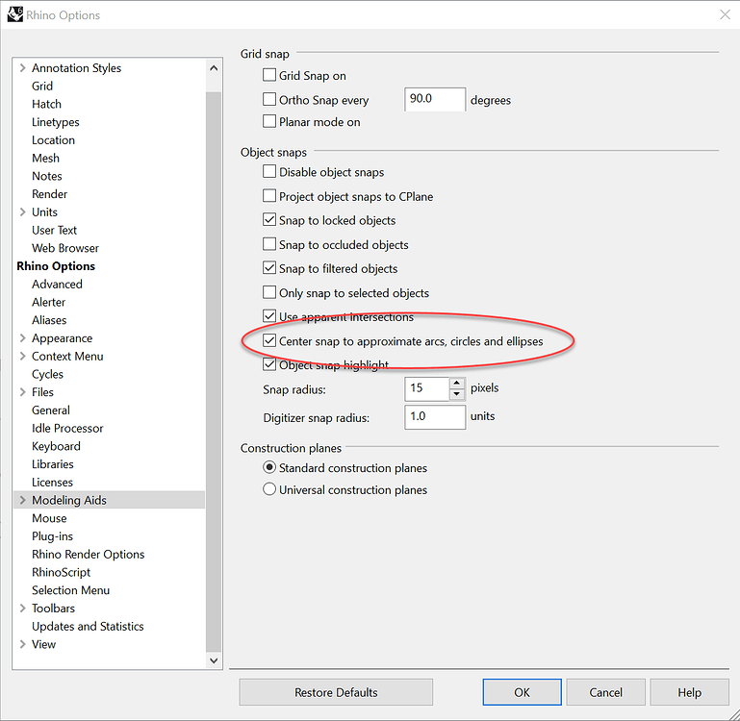The height and width of the screenshot is (721, 740).
Task: Open Aliases options page
Action: (49, 320)
